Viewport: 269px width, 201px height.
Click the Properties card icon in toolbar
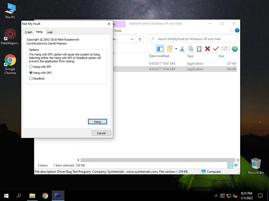click(224, 49)
